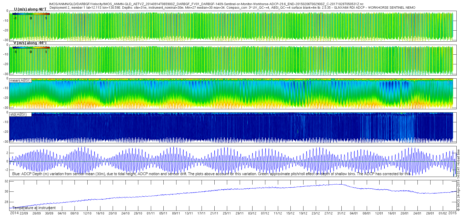Click the '01/11' date tick label
This screenshot has width=461, height=217.
(151, 213)
